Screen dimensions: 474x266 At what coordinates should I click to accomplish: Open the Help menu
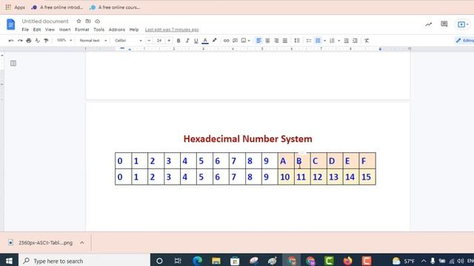pyautogui.click(x=134, y=30)
